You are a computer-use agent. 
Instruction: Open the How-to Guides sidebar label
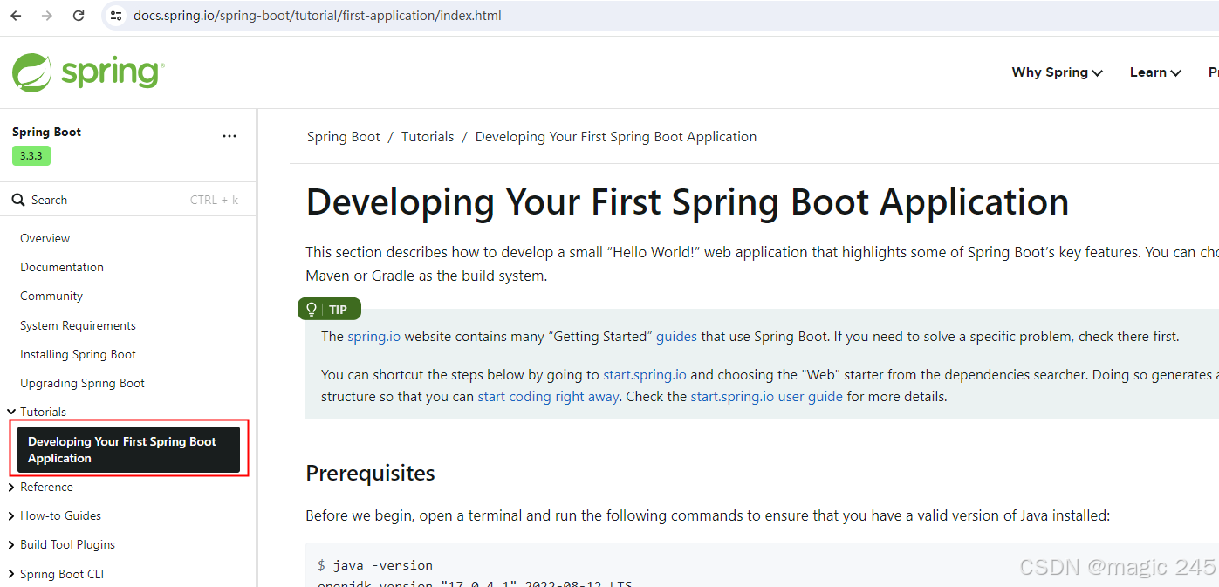[x=61, y=515]
